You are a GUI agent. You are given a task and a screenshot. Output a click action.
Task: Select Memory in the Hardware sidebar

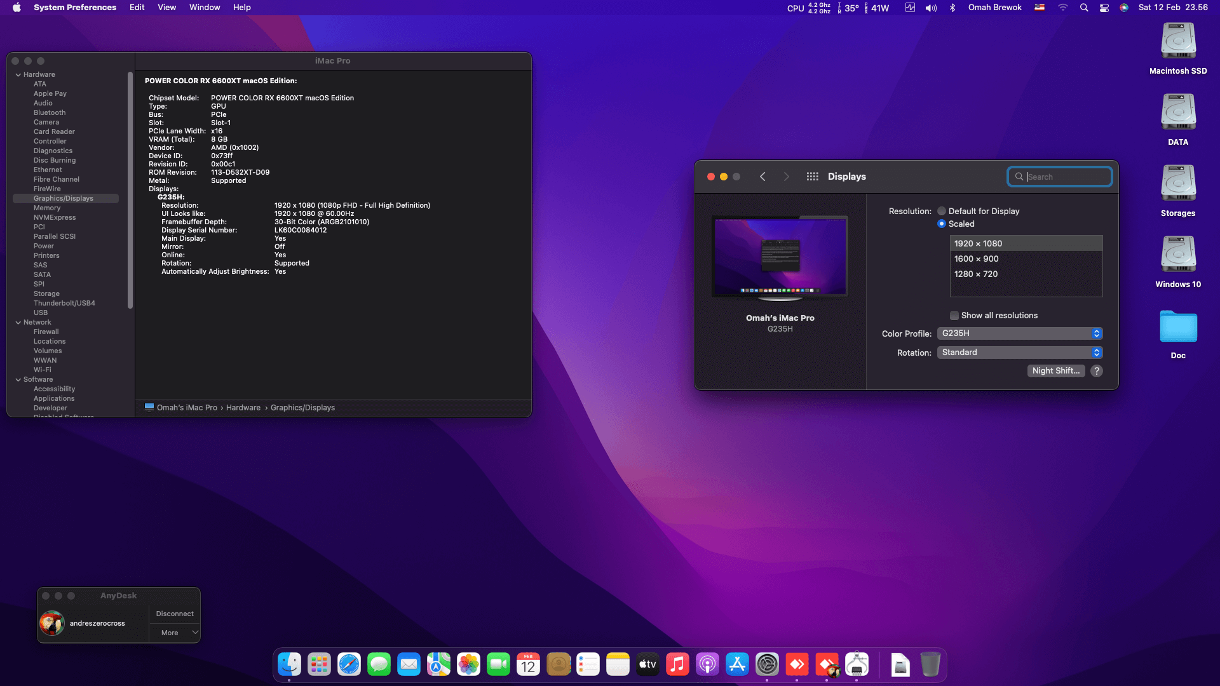(x=47, y=208)
